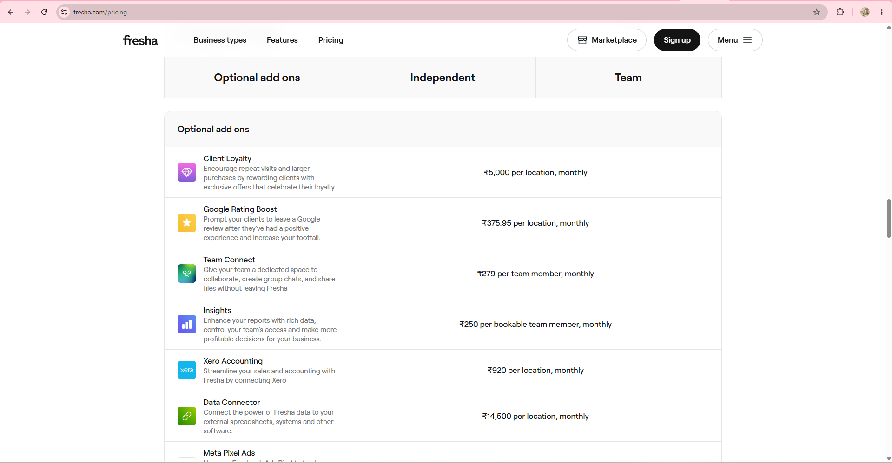Image resolution: width=892 pixels, height=463 pixels.
Task: Click the ₹375.95 per location price
Action: pos(535,223)
